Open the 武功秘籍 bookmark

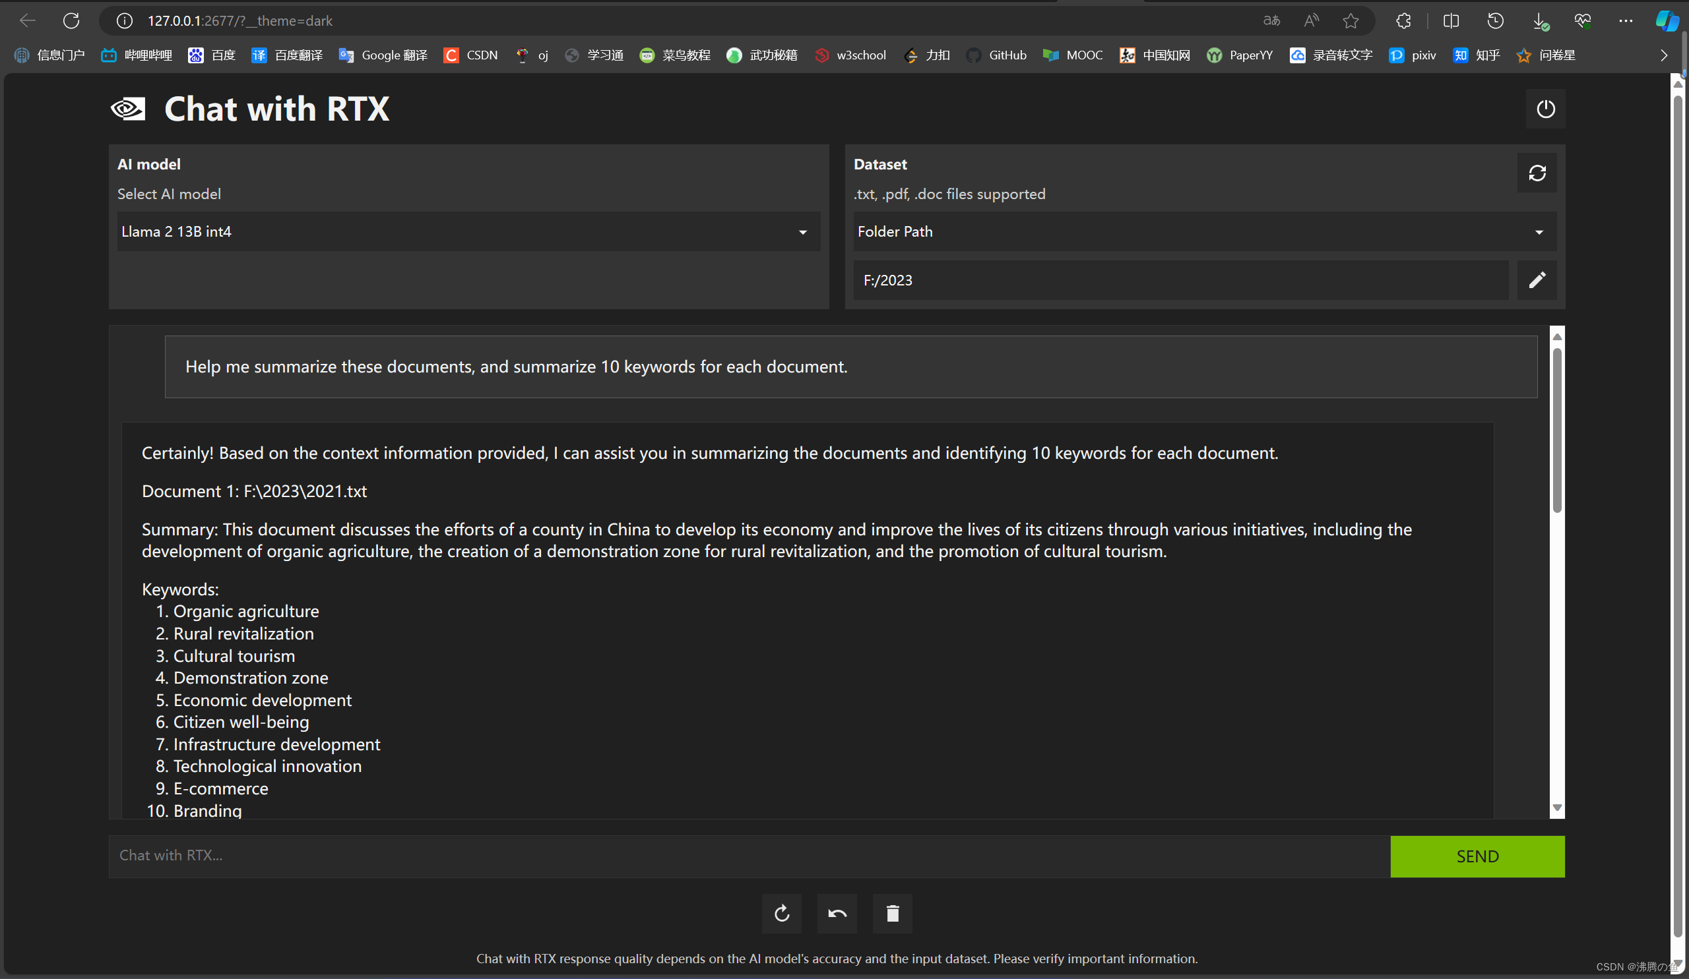(761, 55)
